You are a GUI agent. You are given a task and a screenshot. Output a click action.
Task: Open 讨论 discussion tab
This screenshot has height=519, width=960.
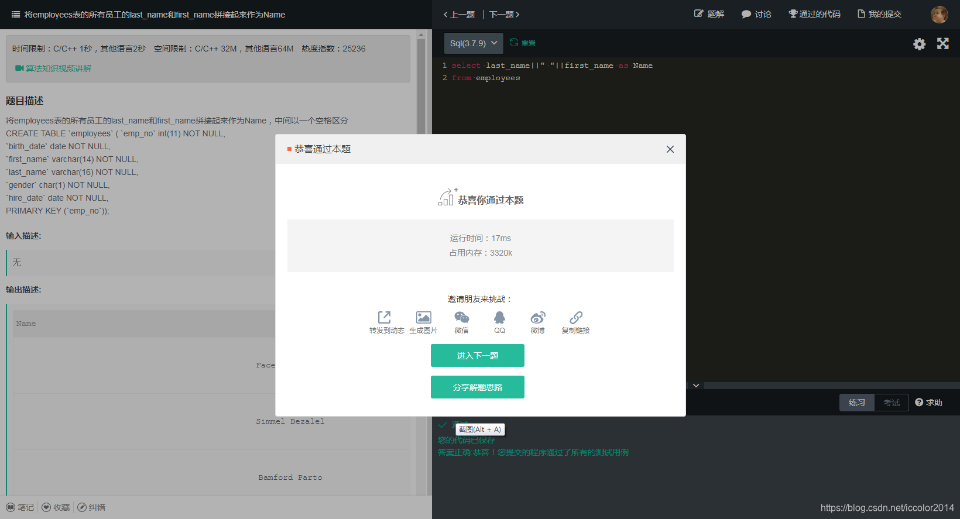point(756,14)
